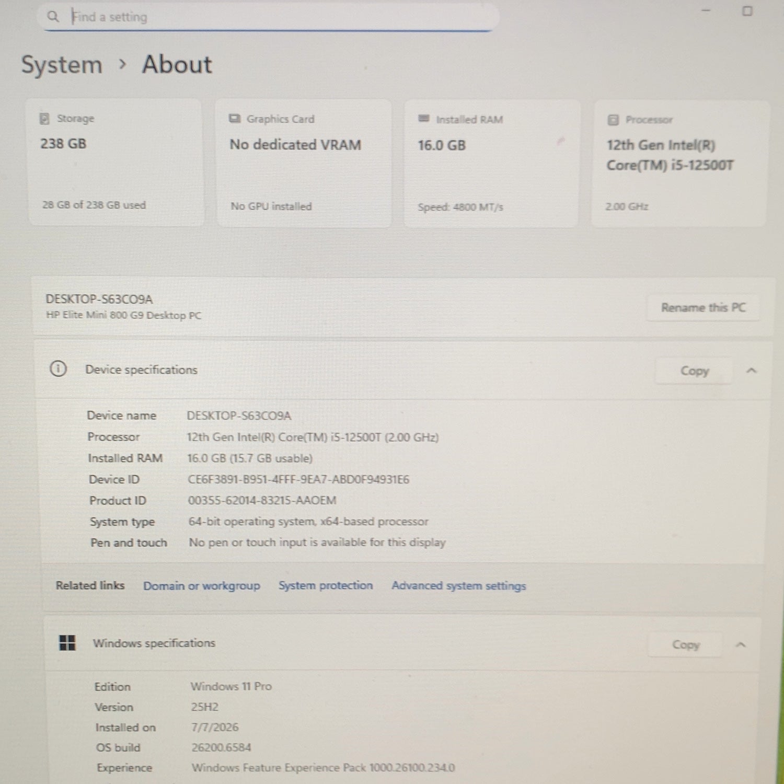Click Rename this PC button
The height and width of the screenshot is (784, 784).
coord(703,307)
